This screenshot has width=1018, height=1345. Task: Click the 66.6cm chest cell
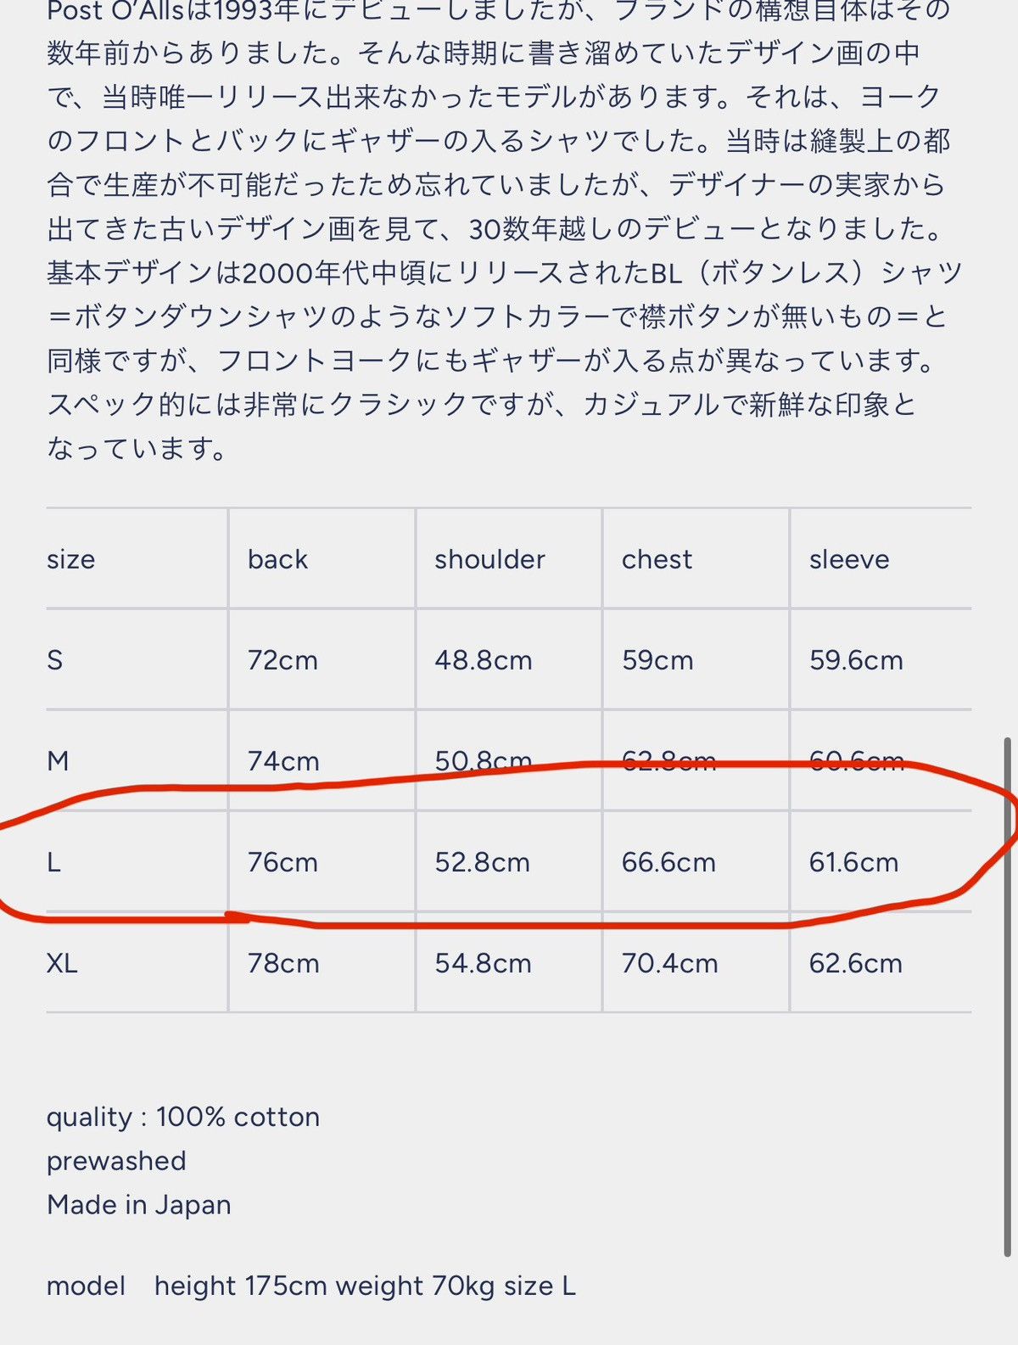tap(668, 862)
